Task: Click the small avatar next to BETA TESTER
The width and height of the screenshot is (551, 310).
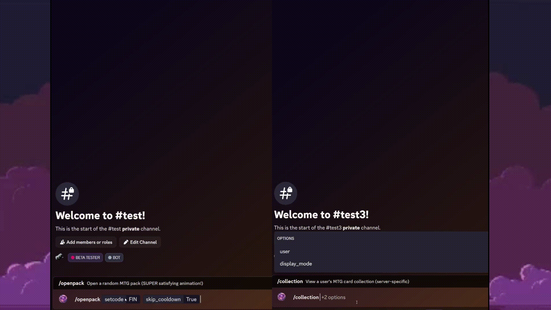Action: (59, 257)
